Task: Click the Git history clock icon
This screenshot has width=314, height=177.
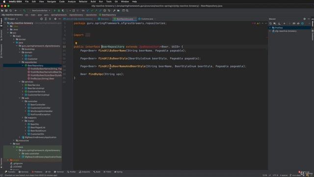Action: coord(105,10)
